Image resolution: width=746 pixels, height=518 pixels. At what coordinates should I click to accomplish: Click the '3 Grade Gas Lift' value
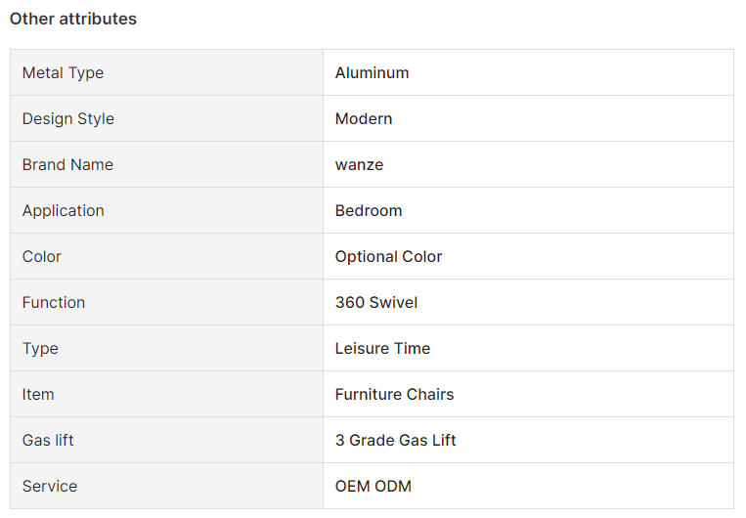[x=395, y=441]
